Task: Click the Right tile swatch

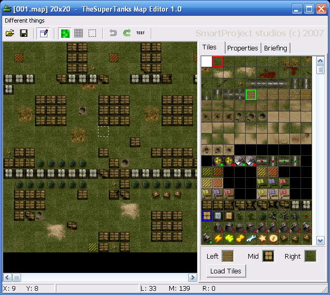Action: (310, 257)
